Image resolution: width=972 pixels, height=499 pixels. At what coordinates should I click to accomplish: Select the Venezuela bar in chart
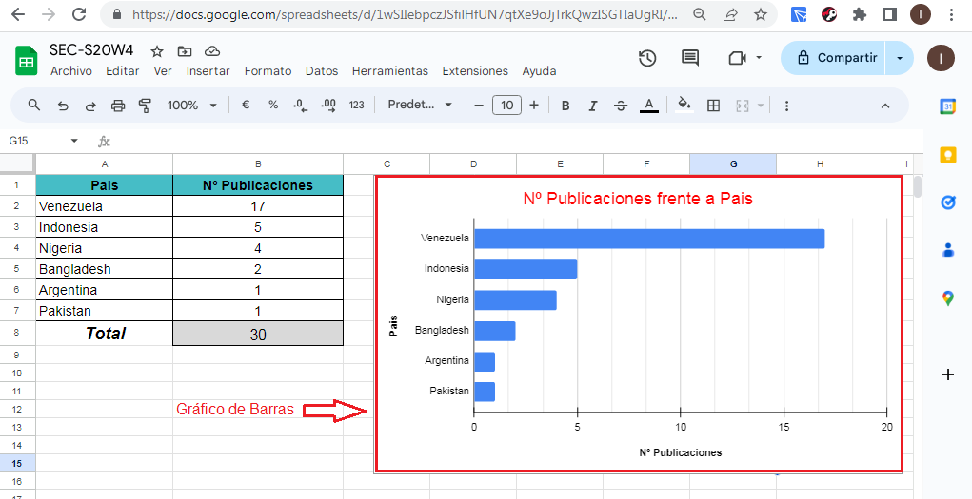tap(649, 239)
